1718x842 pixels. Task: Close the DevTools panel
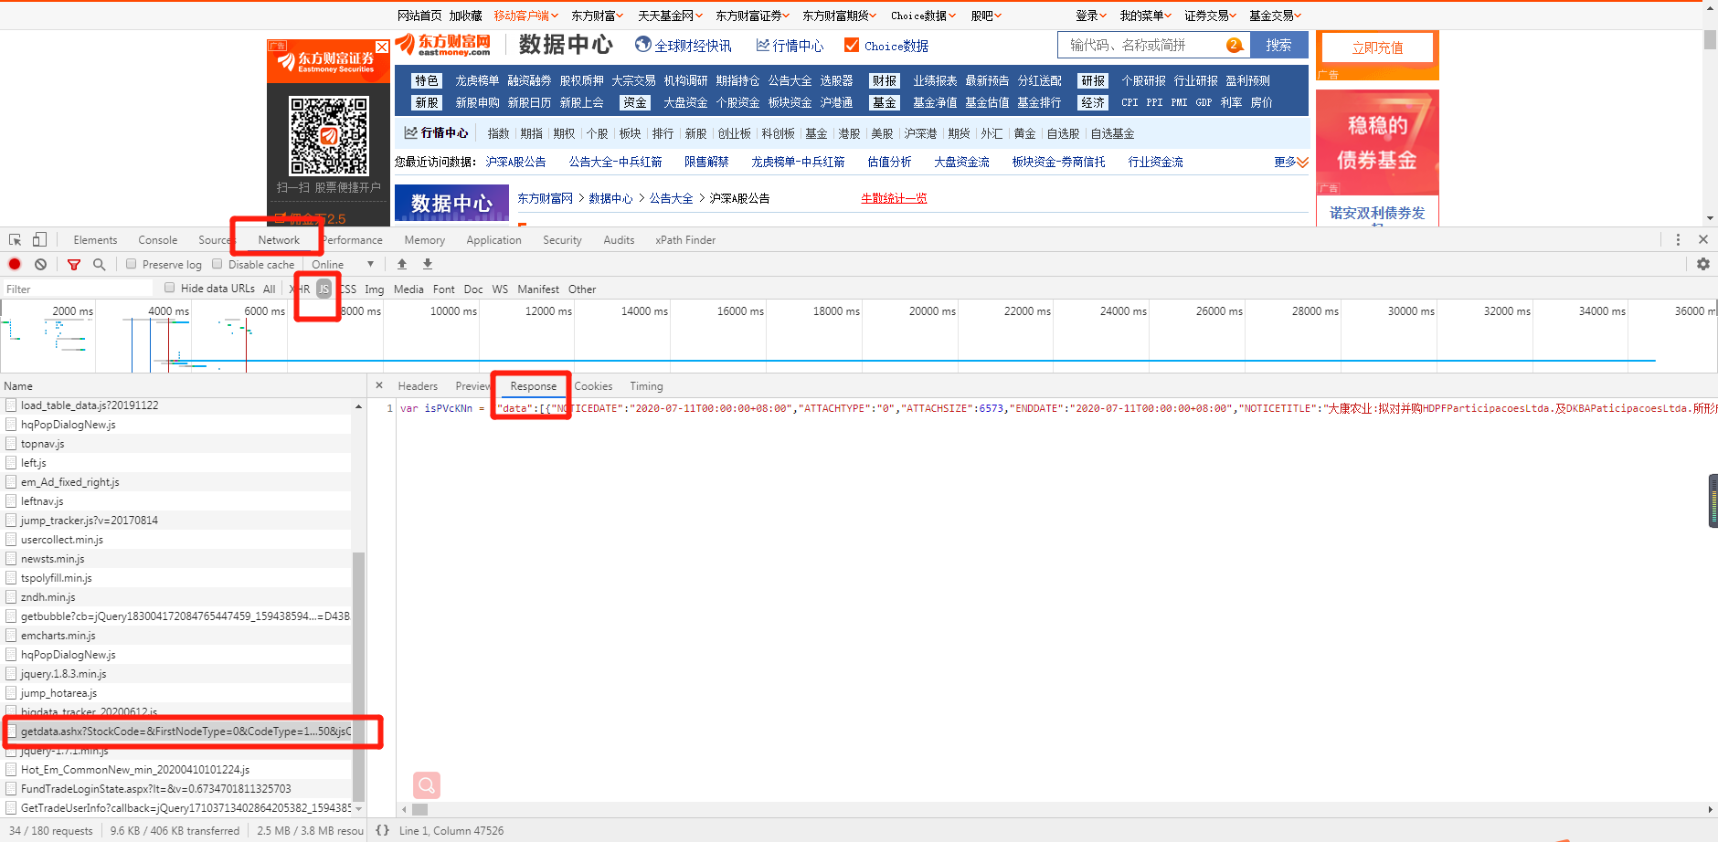pos(1703,239)
